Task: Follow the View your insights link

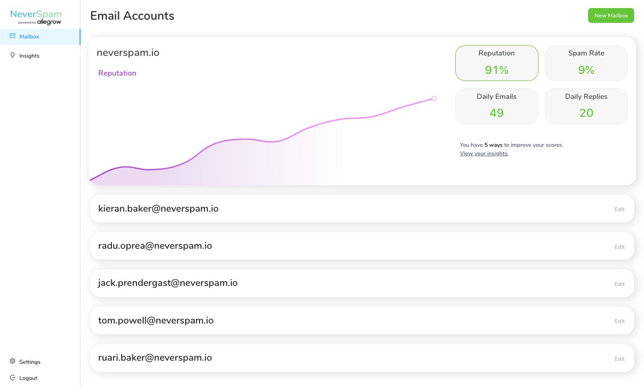Action: 484,153
